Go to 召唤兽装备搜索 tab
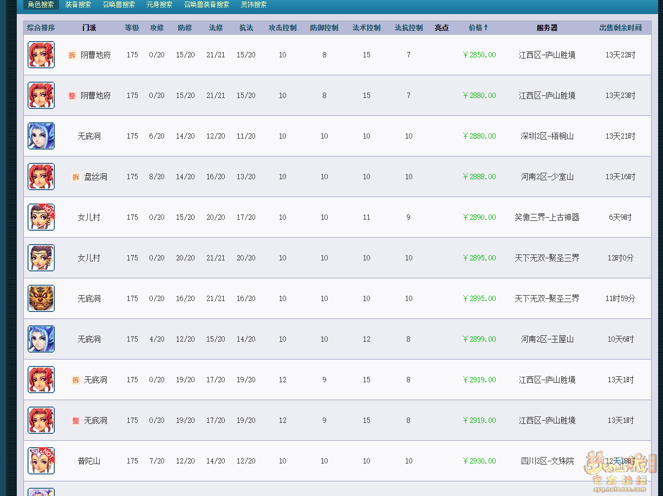This screenshot has height=496, width=663. [x=206, y=4]
